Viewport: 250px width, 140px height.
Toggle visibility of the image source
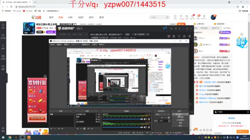(x=97, y=117)
